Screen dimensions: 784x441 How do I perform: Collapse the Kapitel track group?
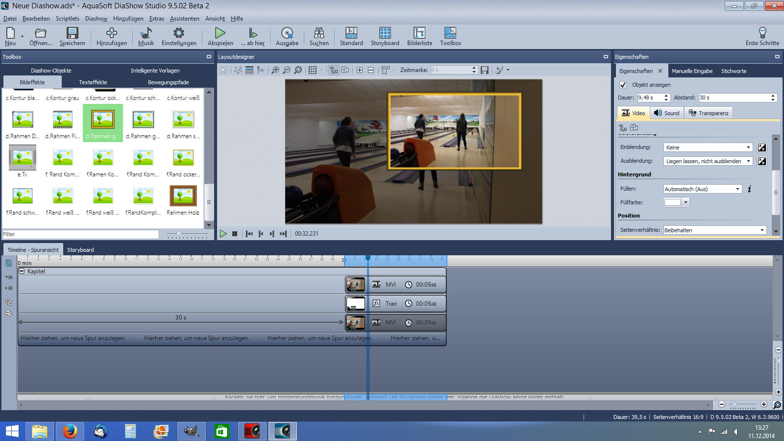(x=22, y=271)
